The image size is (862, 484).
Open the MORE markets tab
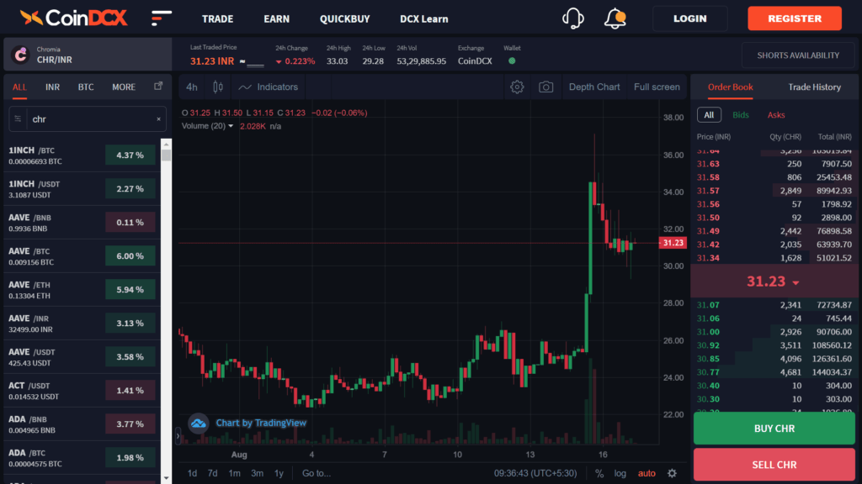point(124,87)
